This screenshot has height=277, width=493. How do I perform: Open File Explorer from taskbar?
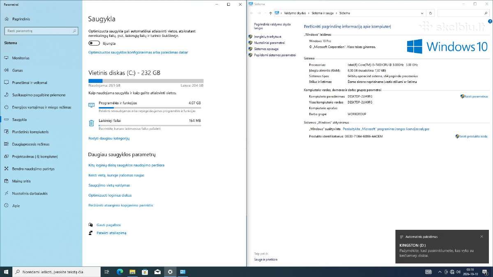132,272
